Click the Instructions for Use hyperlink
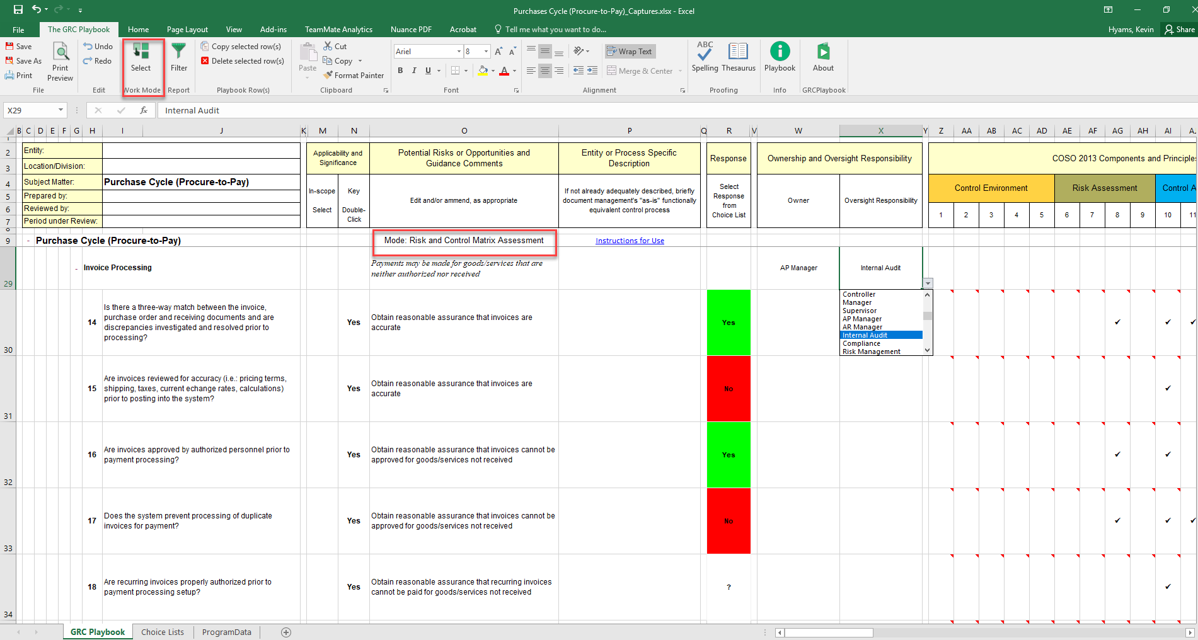The width and height of the screenshot is (1198, 640). pos(629,240)
